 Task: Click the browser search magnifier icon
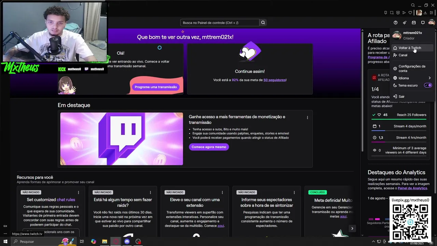click(x=413, y=5)
